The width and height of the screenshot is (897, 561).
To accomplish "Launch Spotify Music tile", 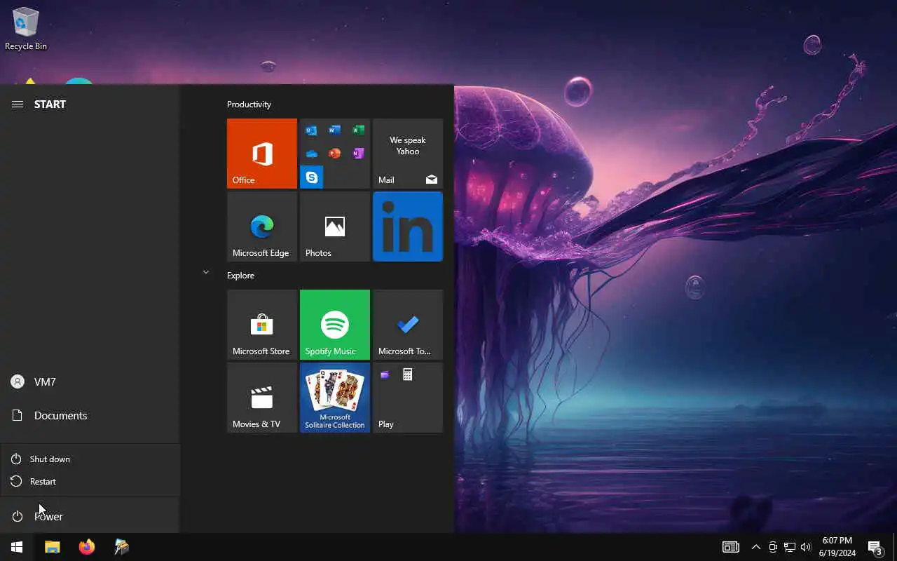I will [x=335, y=325].
